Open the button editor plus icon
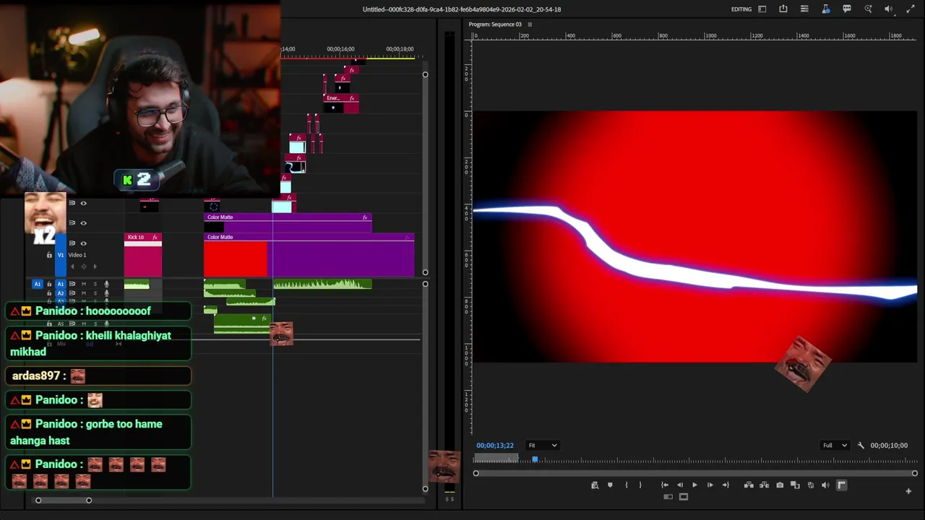 pos(908,491)
